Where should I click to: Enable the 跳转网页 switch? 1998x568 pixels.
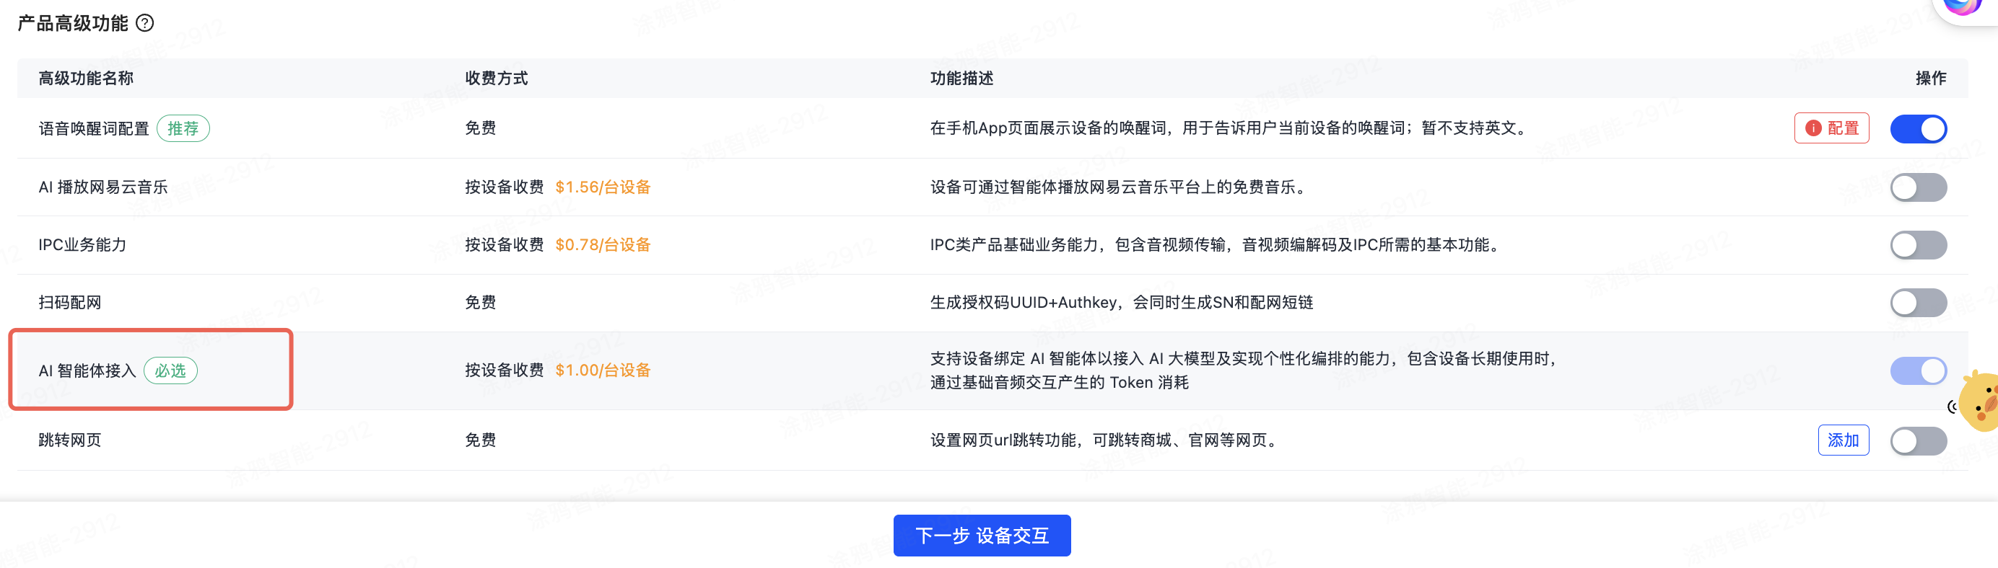coord(1918,441)
